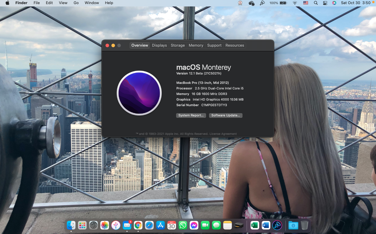This screenshot has height=234, width=376.
Task: Open the Help menu
Action: [x=109, y=3]
